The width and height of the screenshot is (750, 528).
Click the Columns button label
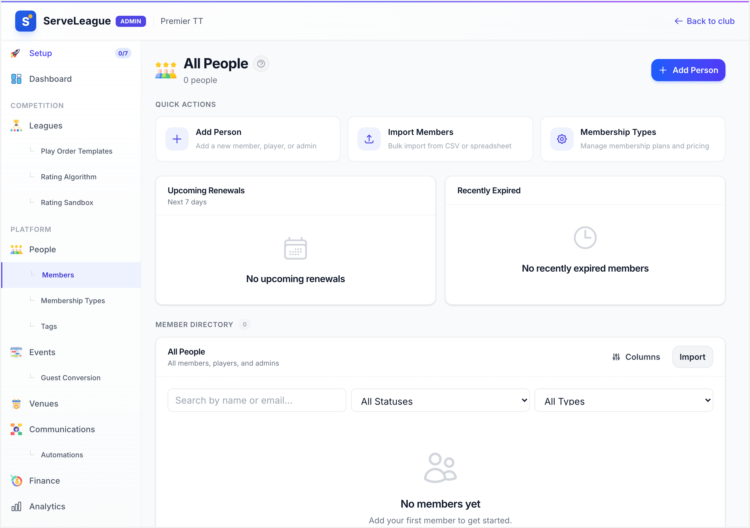pos(642,357)
